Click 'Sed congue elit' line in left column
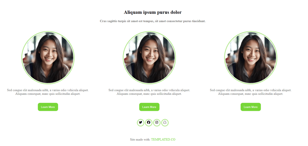 [x=48, y=90]
